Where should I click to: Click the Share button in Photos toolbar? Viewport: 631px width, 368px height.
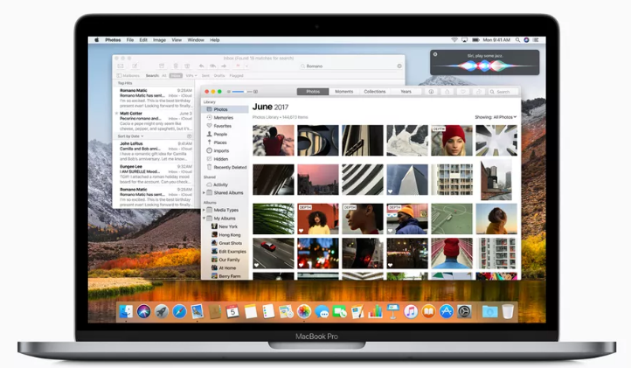pyautogui.click(x=446, y=92)
